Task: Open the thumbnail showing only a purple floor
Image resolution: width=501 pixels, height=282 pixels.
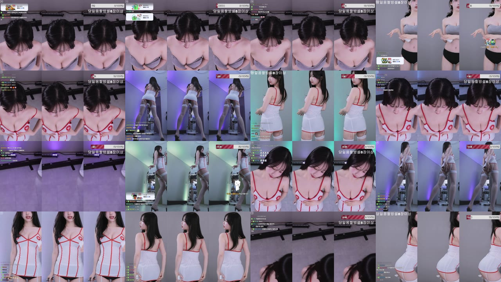Action: point(63,176)
